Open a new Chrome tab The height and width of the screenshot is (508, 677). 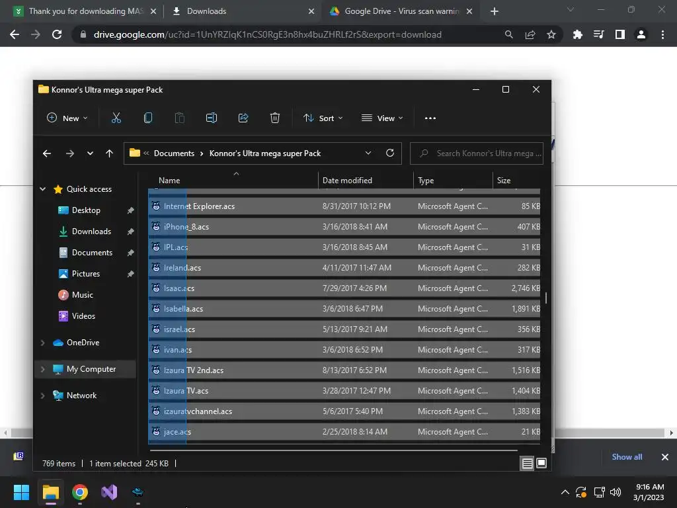coord(495,11)
